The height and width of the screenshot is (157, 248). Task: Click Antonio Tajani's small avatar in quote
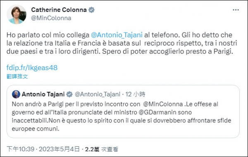[16, 94]
